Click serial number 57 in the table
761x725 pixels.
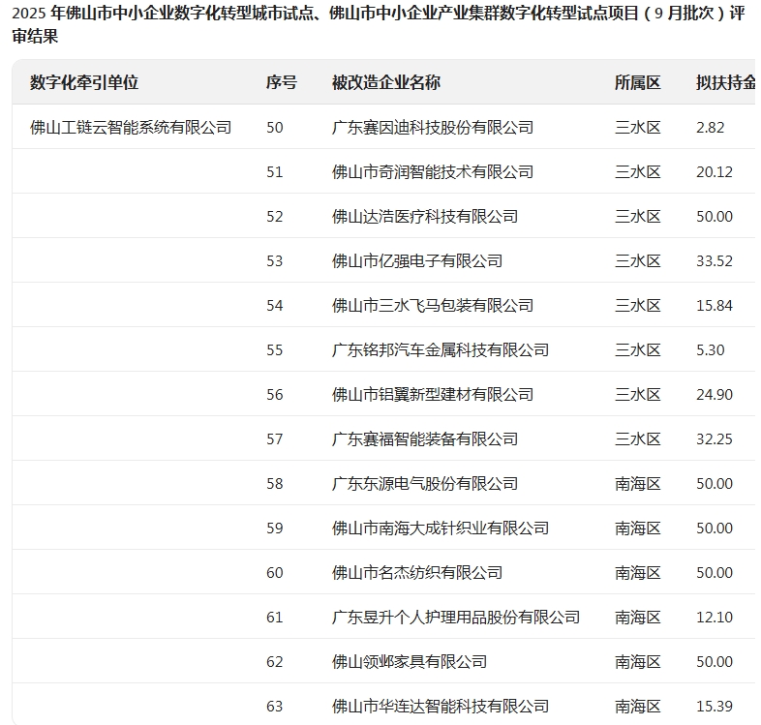275,438
